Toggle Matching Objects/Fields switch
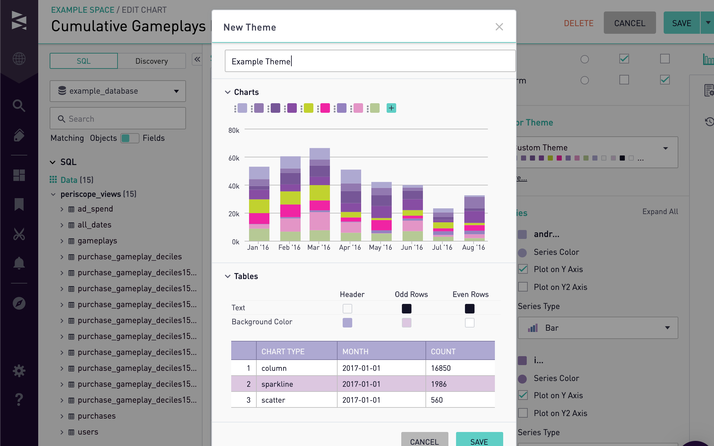Screen dimensions: 714x446 [x=130, y=138]
